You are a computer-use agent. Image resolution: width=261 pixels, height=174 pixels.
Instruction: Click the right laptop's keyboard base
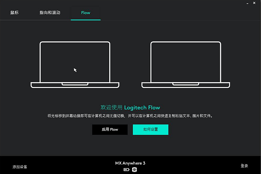coord(186,85)
